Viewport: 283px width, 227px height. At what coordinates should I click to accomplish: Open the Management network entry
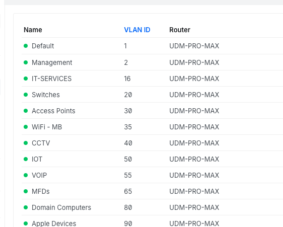(x=153, y=62)
